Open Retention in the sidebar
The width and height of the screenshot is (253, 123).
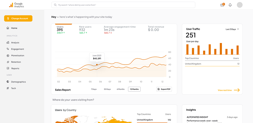click(x=16, y=62)
